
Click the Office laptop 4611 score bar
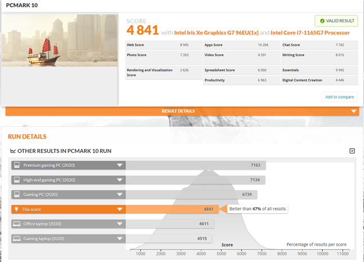[170, 224]
